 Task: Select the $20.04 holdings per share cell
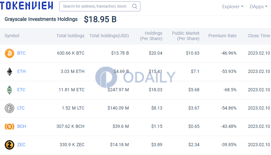[x=156, y=53]
